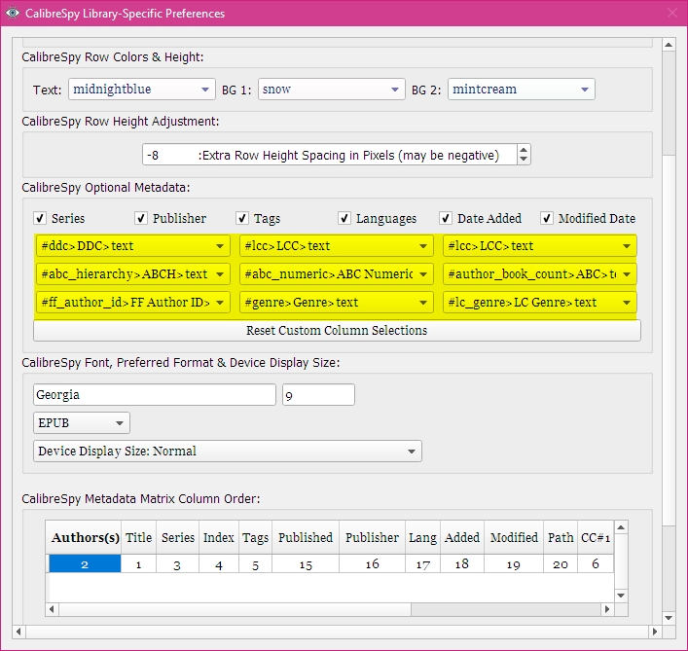Select the Authors(s) column header

(x=84, y=537)
